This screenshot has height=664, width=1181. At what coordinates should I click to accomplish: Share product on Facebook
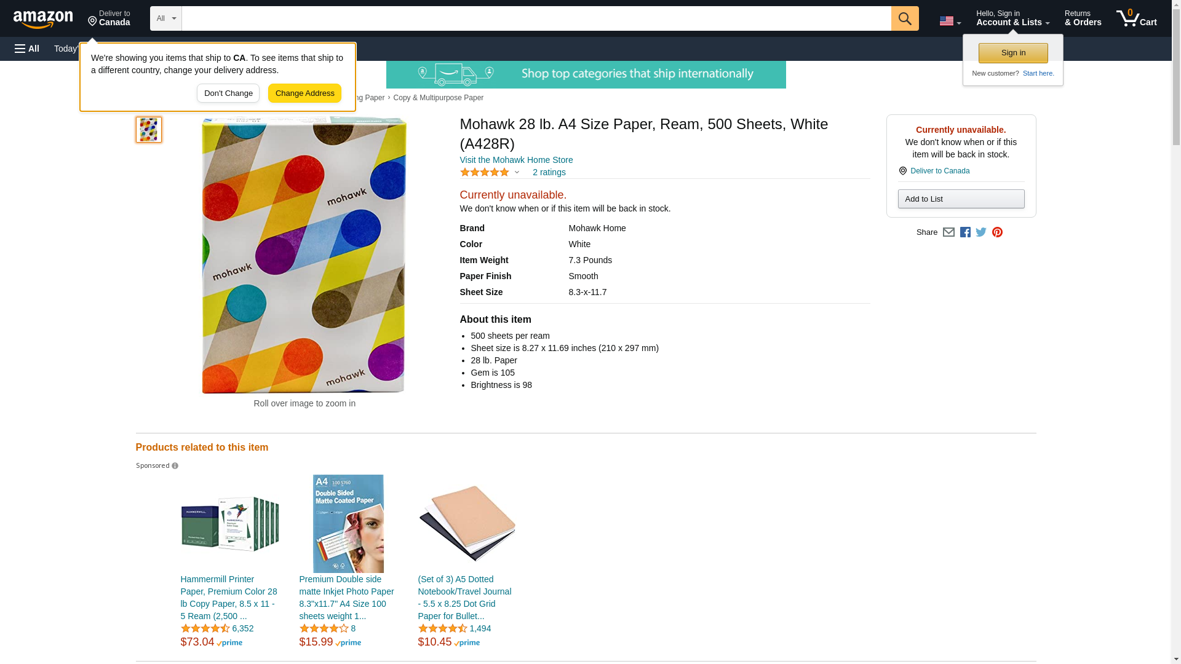point(965,232)
